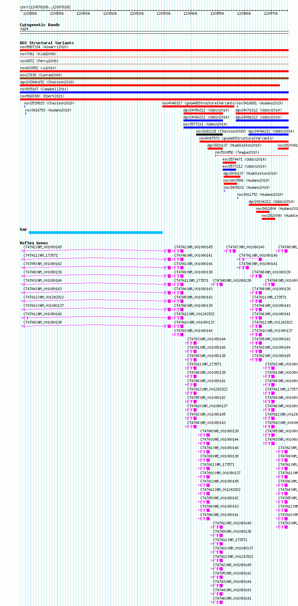Image resolution: width=298 pixels, height=606 pixels.
Task: Click the CT47A7 magenta gene glyph
Action: click(230, 251)
